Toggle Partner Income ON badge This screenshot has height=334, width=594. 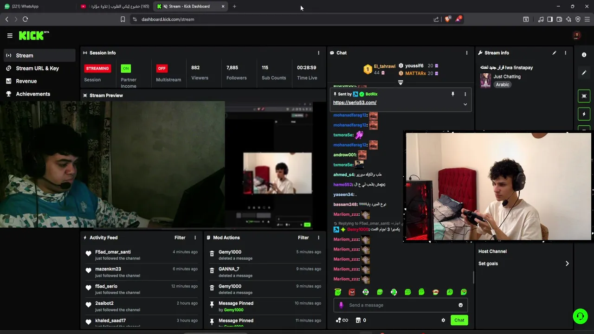(x=126, y=68)
